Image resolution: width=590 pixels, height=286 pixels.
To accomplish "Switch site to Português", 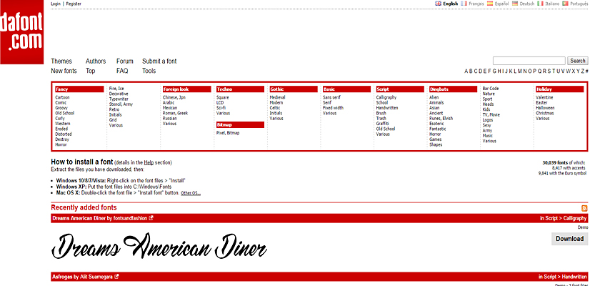I will coord(565,4).
